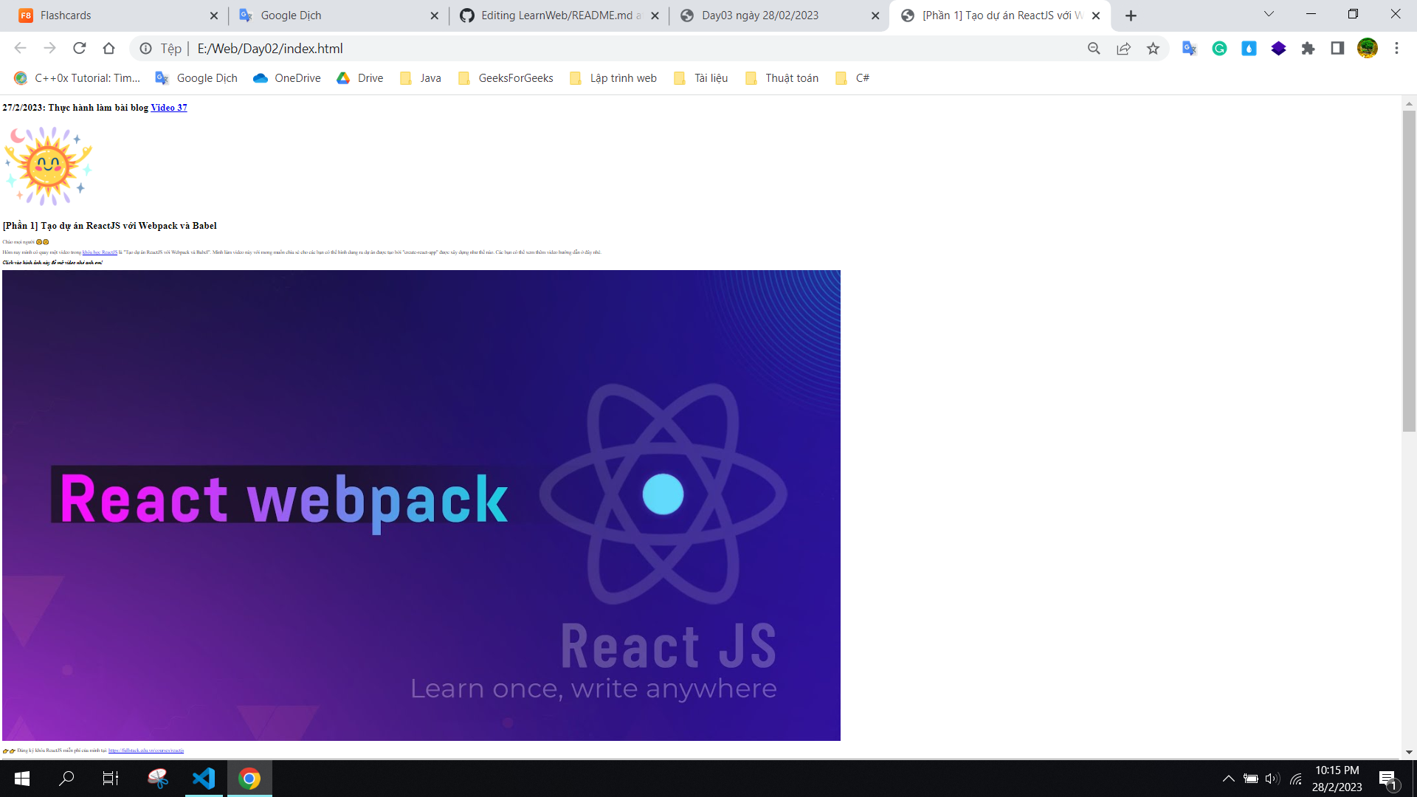Screen dimensions: 1417x797
Task: Open Chrome's side panel icon
Action: [x=1337, y=48]
